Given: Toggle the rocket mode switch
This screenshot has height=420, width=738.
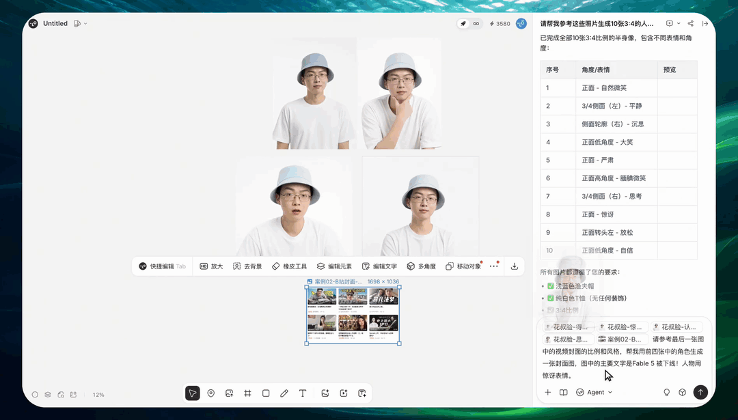Looking at the screenshot, I should 463,23.
